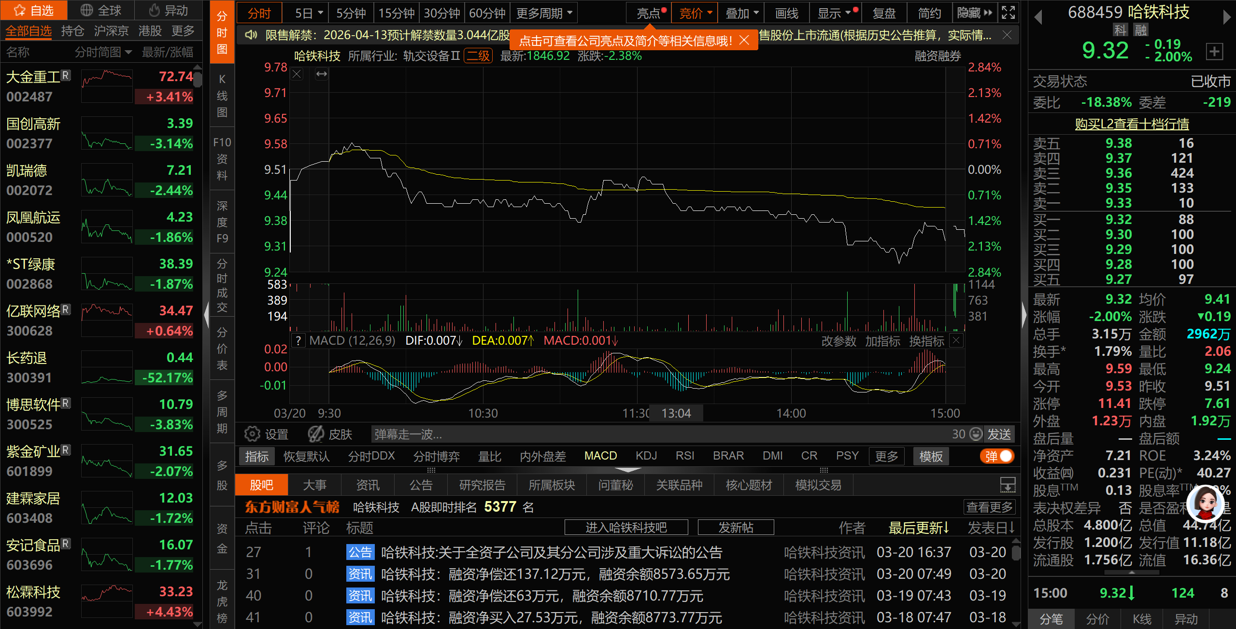
Task: Click the speaker announcement icon
Action: pos(251,35)
